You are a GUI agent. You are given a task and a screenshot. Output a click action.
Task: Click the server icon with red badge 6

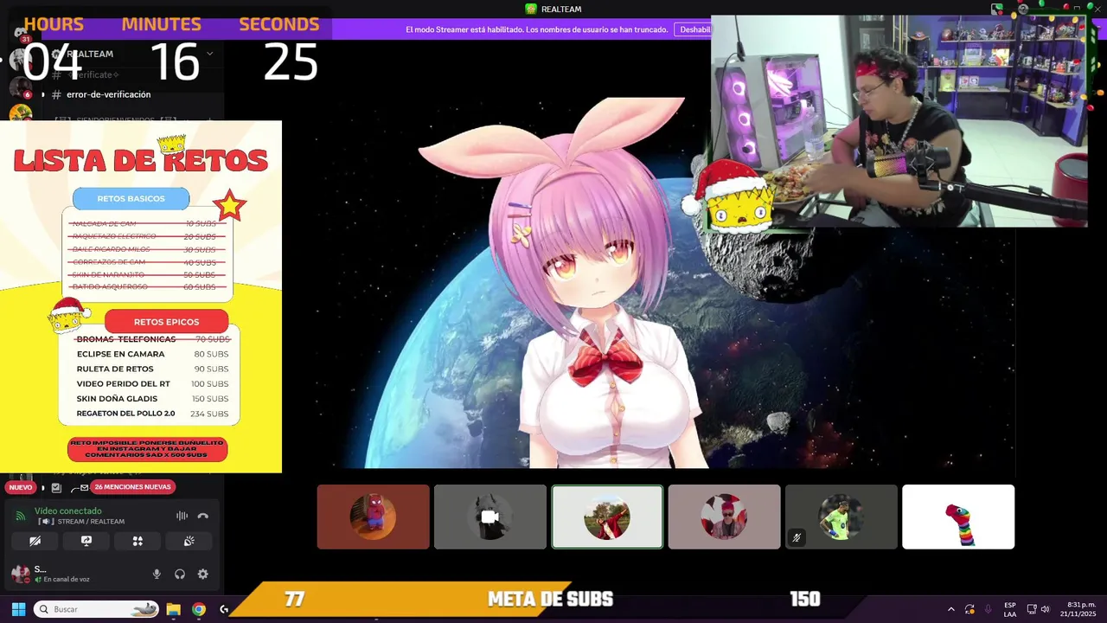click(20, 87)
